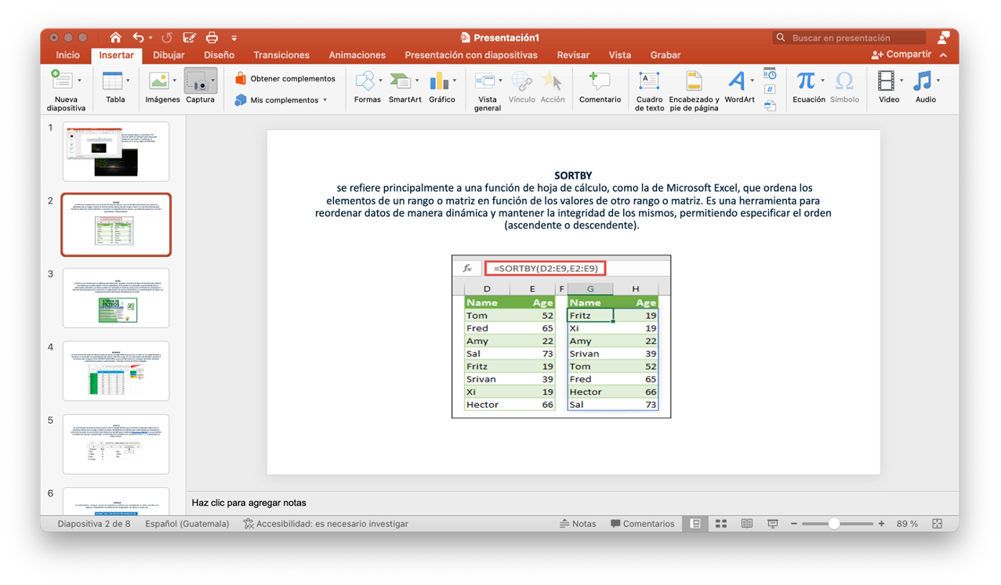Toggle the Notas pane in status bar
Image resolution: width=1001 pixels, height=585 pixels.
pyautogui.click(x=578, y=524)
